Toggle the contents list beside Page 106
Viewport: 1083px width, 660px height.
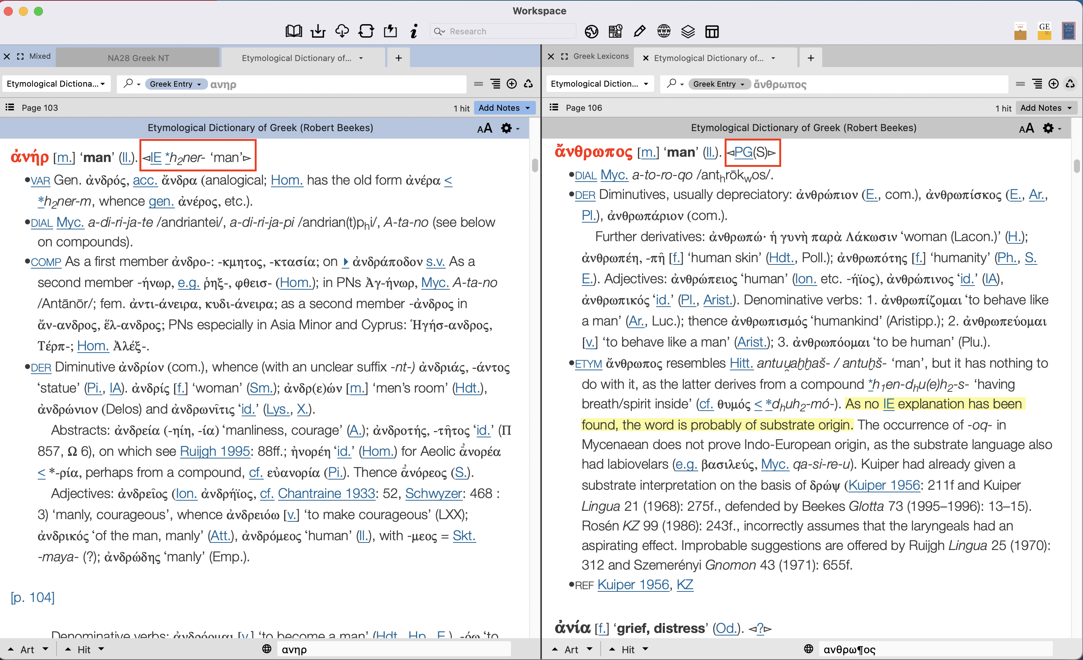click(553, 107)
